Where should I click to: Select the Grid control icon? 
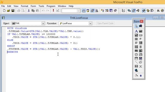[x=136, y=51]
